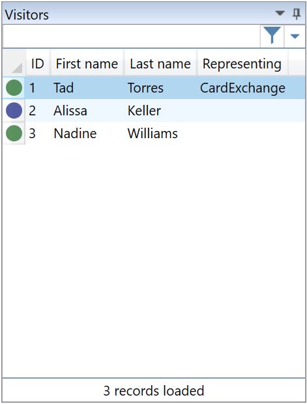Sort by Representing column header
The width and height of the screenshot is (307, 404).
[242, 63]
